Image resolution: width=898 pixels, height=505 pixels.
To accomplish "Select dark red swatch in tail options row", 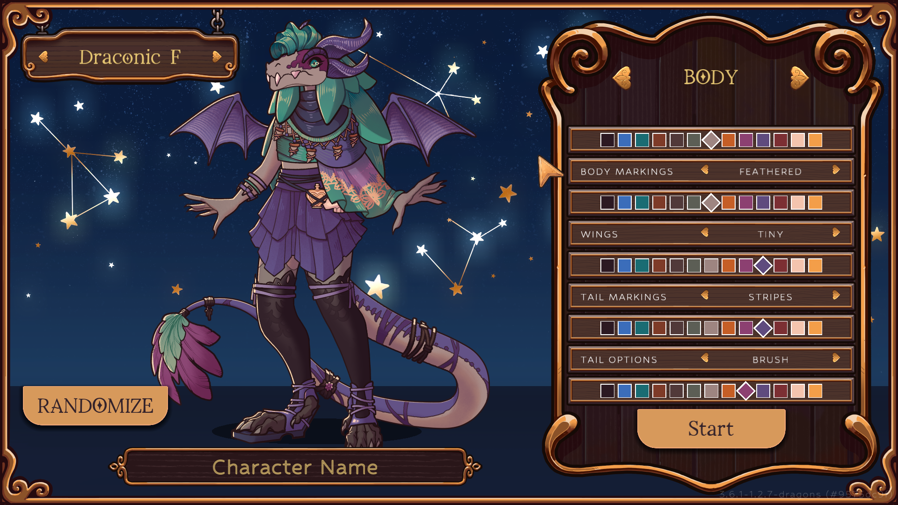I will pos(781,391).
